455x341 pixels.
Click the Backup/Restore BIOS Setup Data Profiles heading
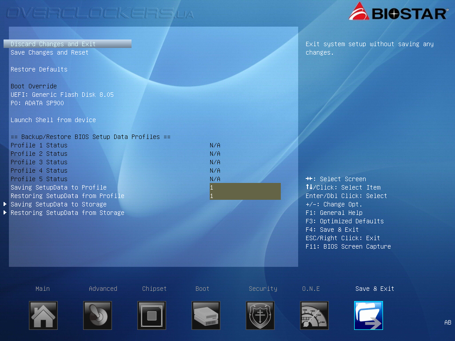[x=91, y=137]
